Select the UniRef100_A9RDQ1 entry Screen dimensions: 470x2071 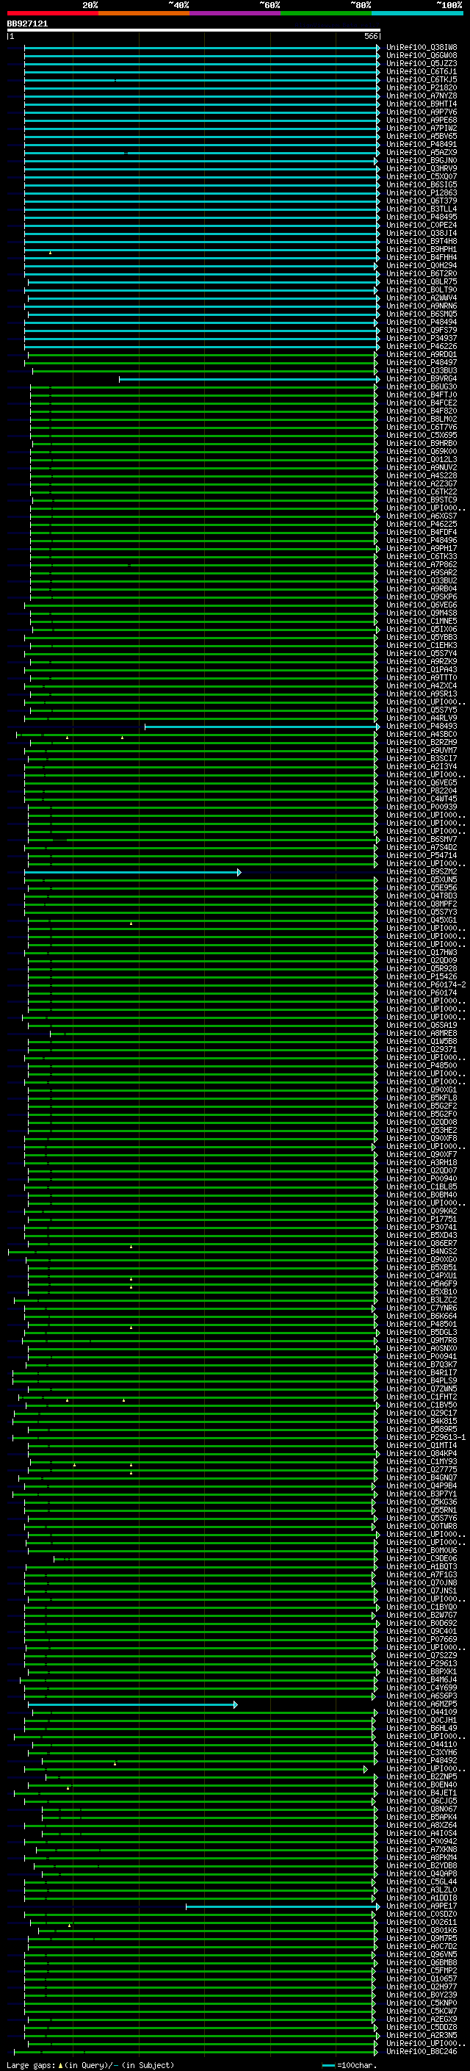coord(422,355)
